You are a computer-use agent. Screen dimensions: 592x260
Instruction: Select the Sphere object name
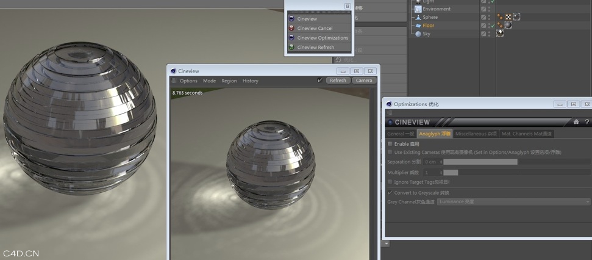(430, 17)
